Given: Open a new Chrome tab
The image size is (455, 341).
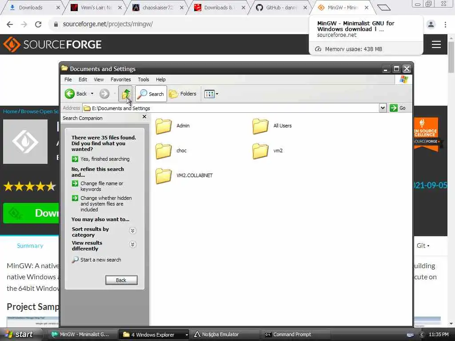Looking at the screenshot, I should point(384,8).
